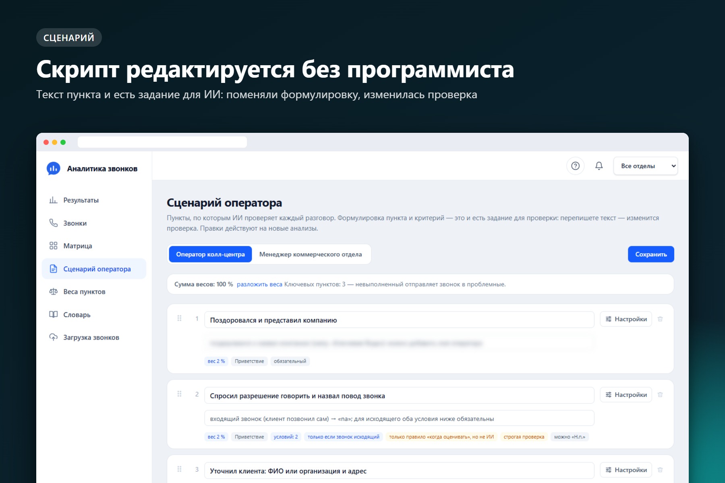Grab drag handle of item 1
Viewport: 725px width, 483px height.
click(x=180, y=318)
